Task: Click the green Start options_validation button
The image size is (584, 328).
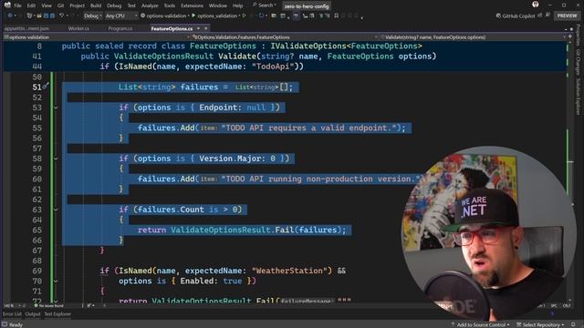Action: click(215, 15)
